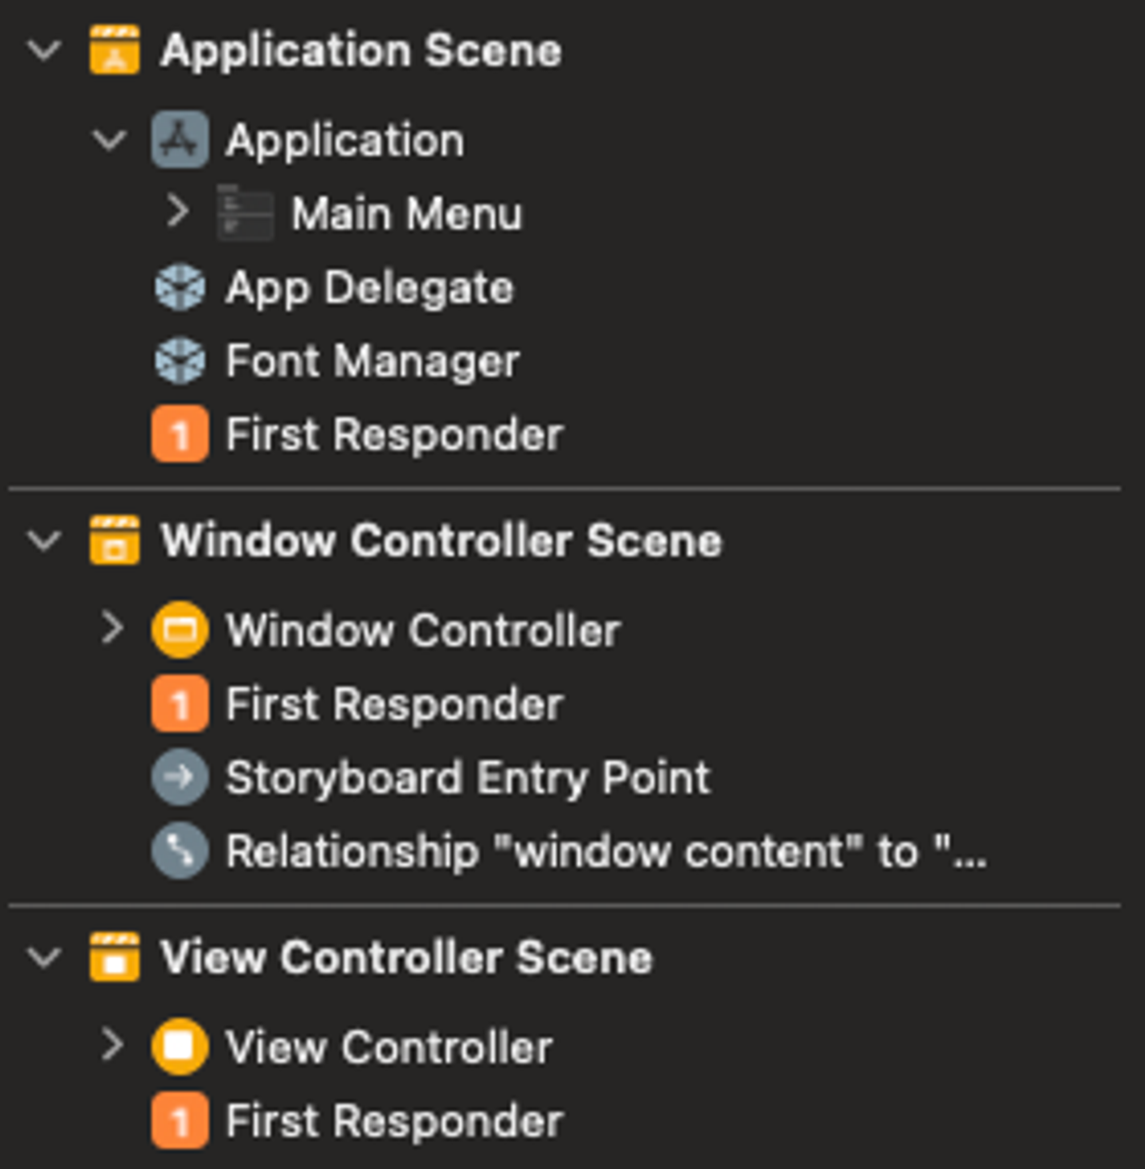Collapse the View Controller Scene section

(x=45, y=957)
